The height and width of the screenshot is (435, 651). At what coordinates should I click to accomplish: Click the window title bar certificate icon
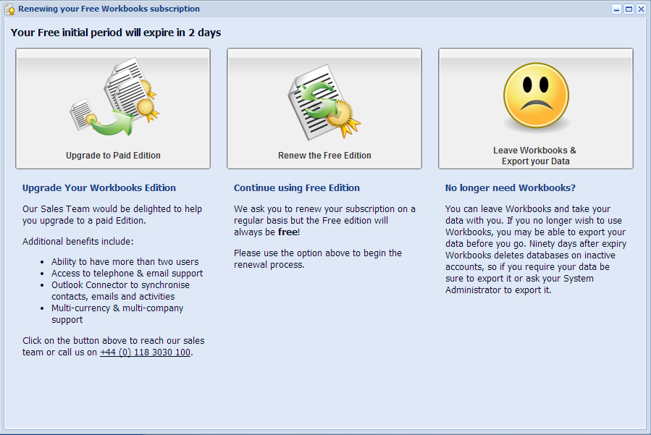click(9, 9)
